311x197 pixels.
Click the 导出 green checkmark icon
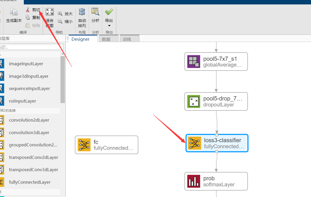(109, 12)
